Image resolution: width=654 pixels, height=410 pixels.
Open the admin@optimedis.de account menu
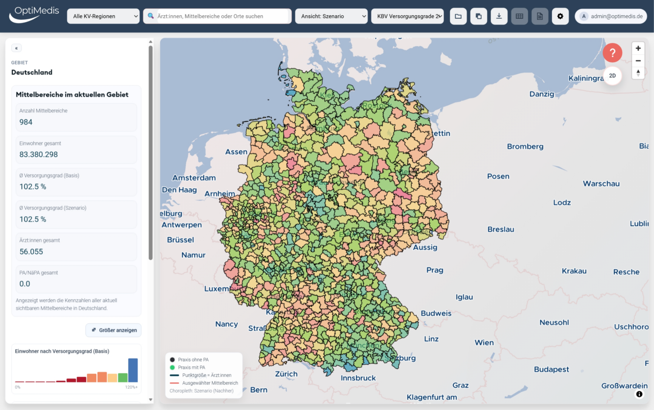(x=611, y=16)
